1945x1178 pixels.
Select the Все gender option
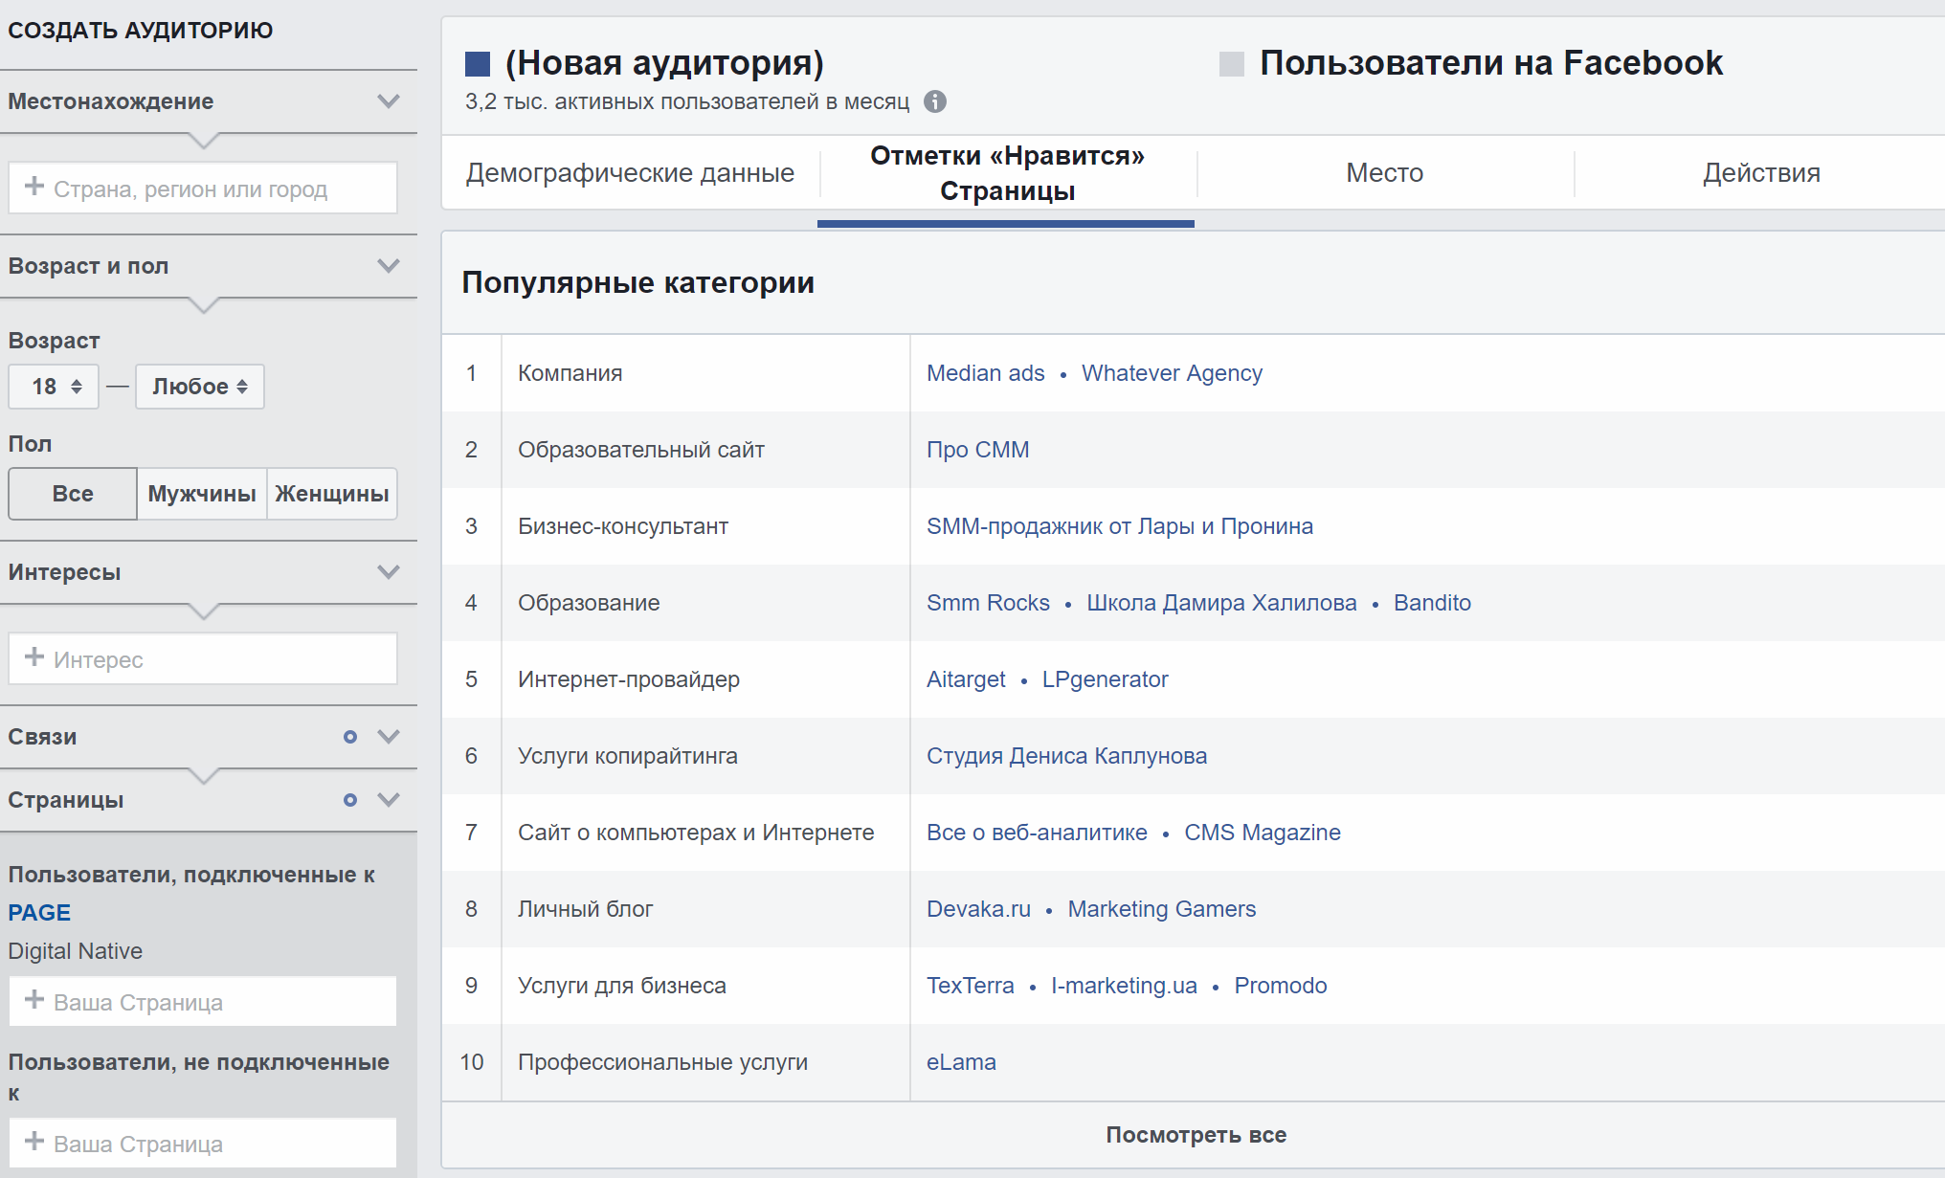click(73, 494)
